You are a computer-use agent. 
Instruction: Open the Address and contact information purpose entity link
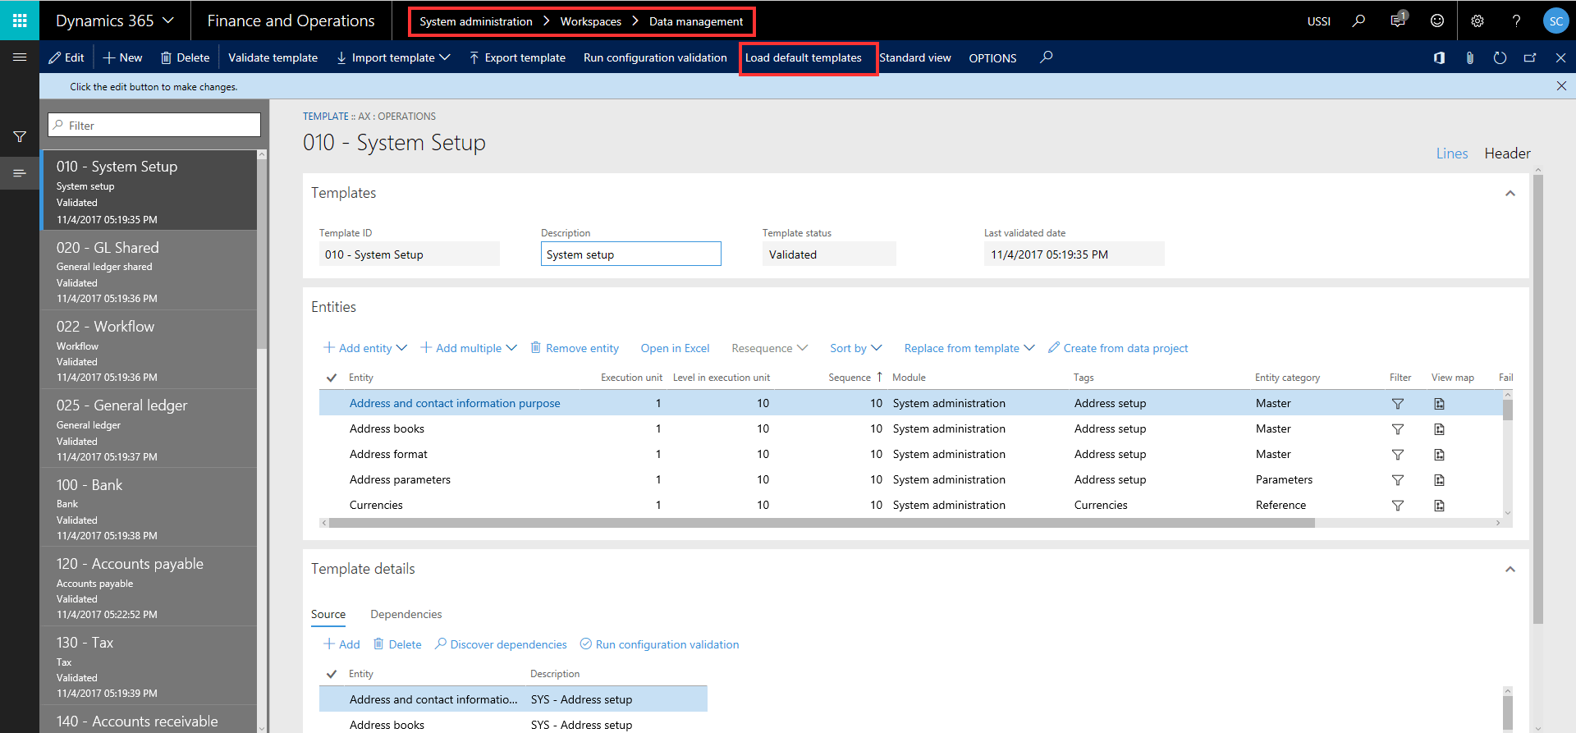(x=455, y=403)
